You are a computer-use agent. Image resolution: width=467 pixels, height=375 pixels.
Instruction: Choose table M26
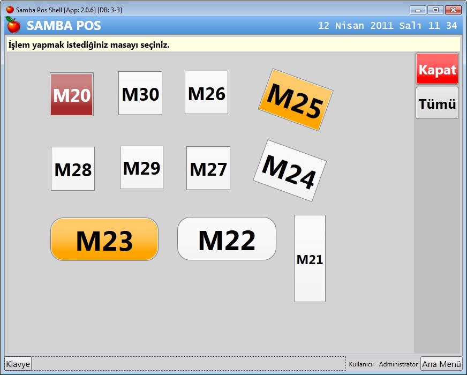(206, 93)
